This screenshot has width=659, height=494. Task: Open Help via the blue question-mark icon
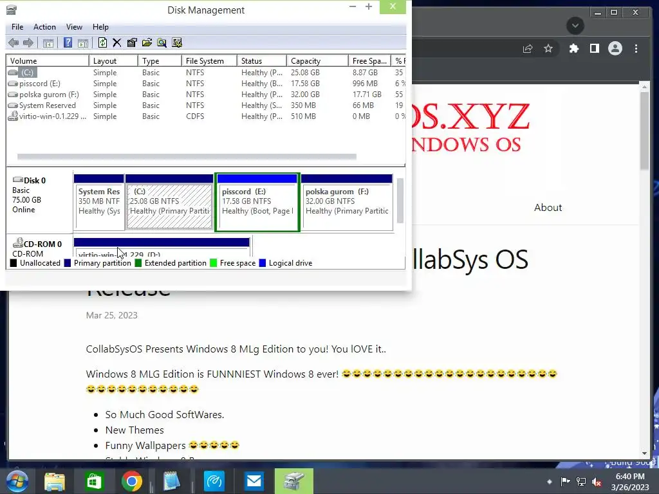68,42
